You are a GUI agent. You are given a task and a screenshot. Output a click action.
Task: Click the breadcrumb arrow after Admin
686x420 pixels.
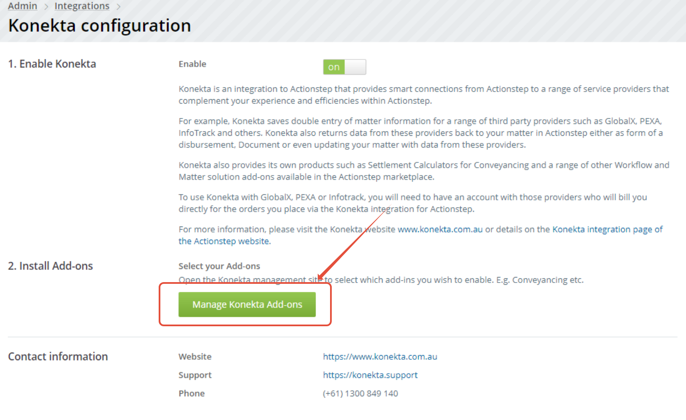point(46,7)
